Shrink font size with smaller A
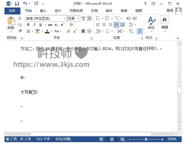 [75, 31]
